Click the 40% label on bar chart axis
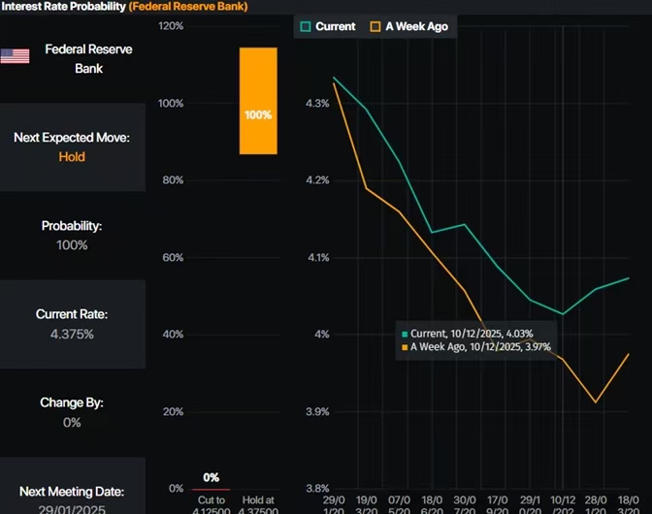 click(173, 335)
